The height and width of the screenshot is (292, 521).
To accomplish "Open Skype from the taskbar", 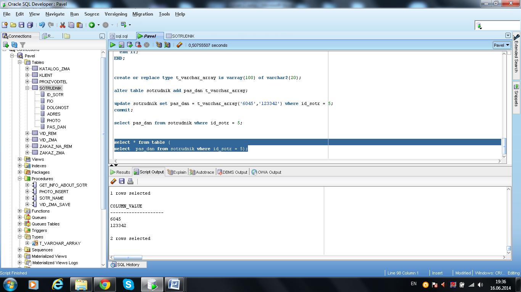I will [129, 284].
